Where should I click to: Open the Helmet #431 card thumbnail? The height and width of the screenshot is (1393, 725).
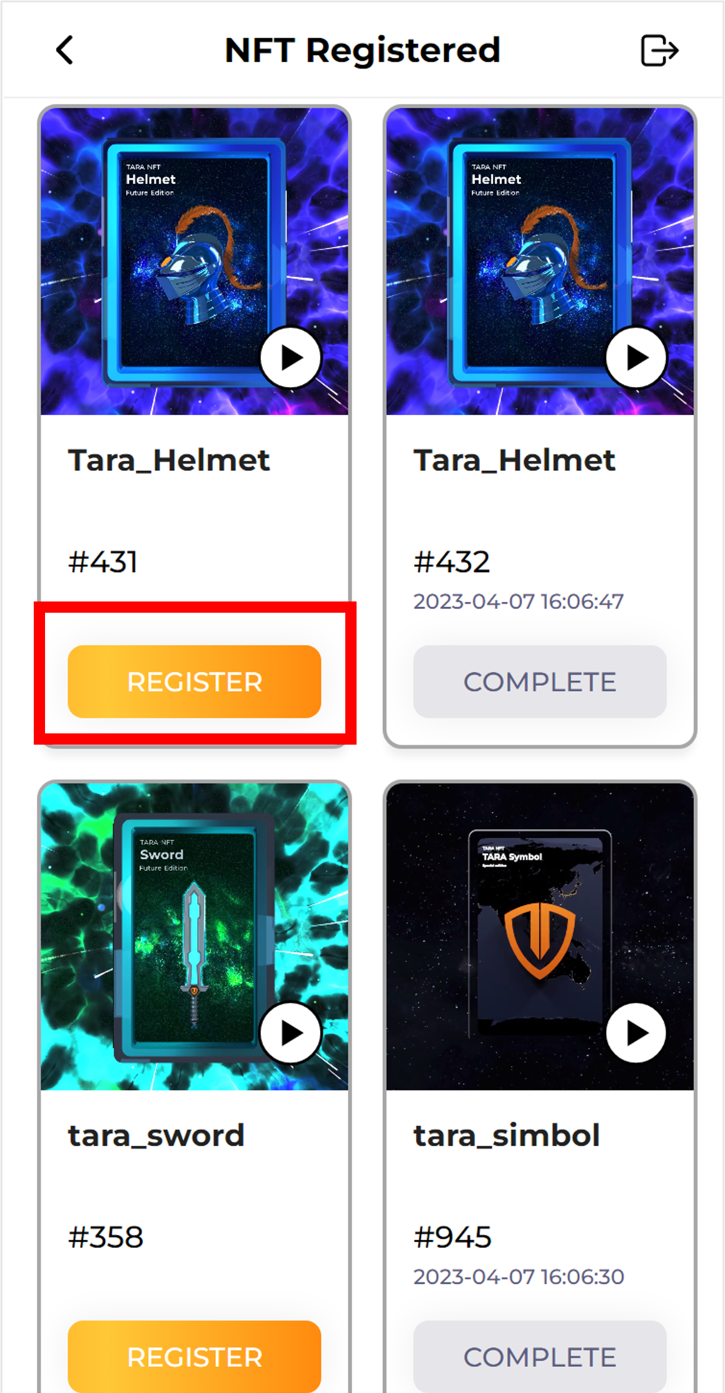(195, 261)
